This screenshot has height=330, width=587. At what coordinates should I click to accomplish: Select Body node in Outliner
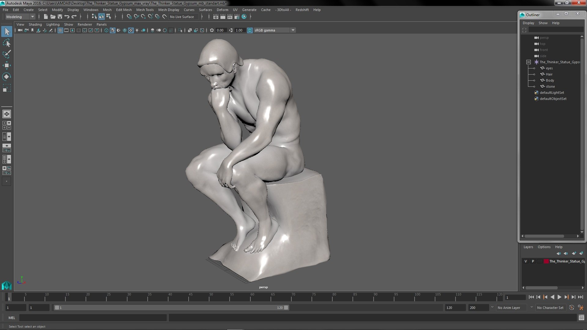(550, 80)
